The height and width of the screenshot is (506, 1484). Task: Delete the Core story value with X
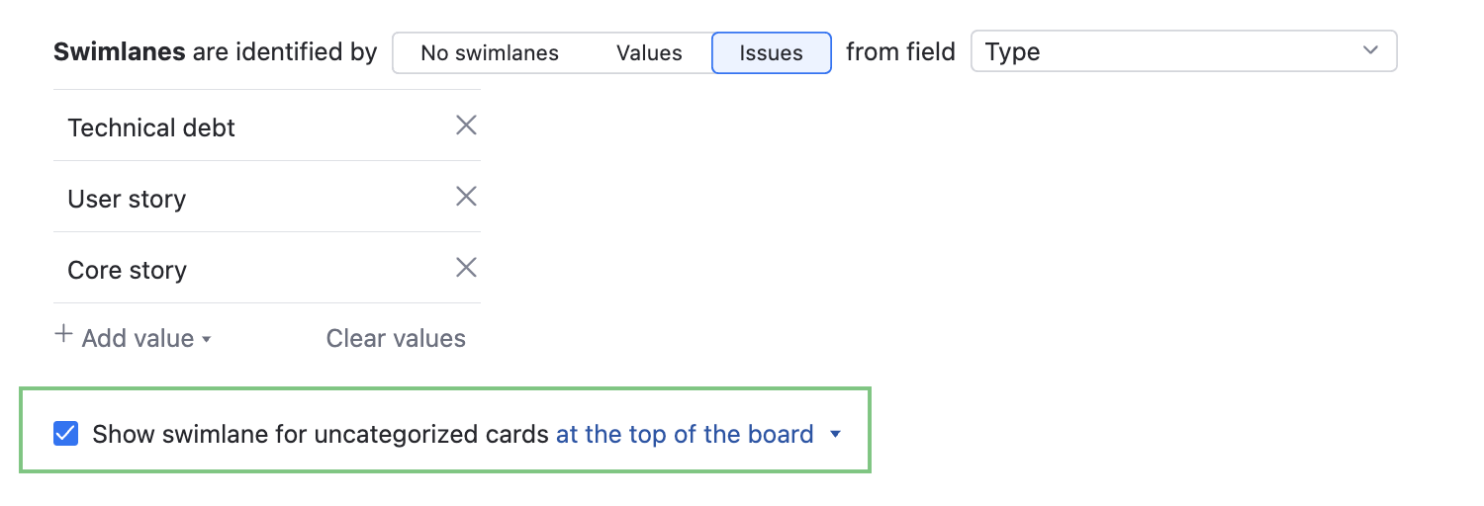point(466,268)
